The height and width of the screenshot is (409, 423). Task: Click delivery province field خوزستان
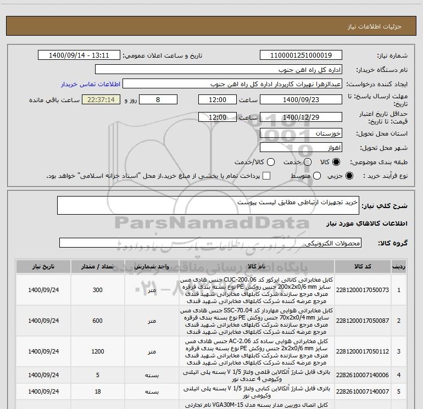301,133
